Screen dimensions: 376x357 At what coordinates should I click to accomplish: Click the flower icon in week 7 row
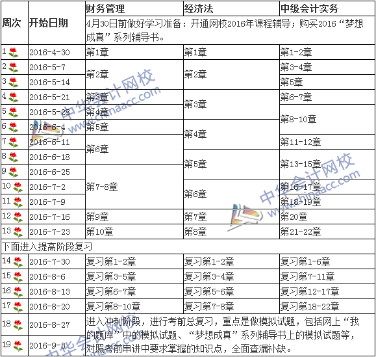pyautogui.click(x=13, y=142)
